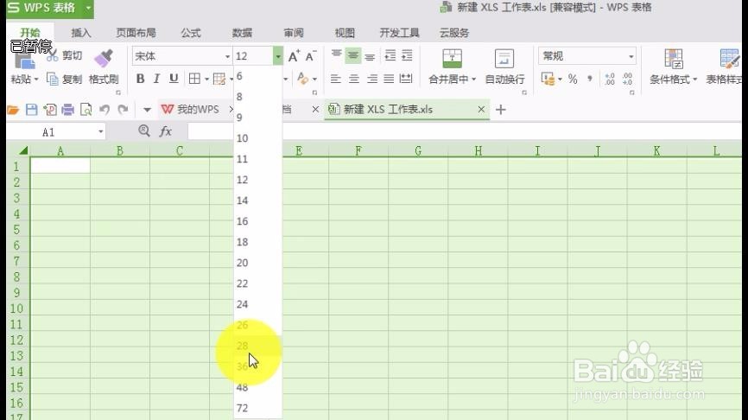Click the save disk icon
748x420 pixels.
(x=31, y=110)
